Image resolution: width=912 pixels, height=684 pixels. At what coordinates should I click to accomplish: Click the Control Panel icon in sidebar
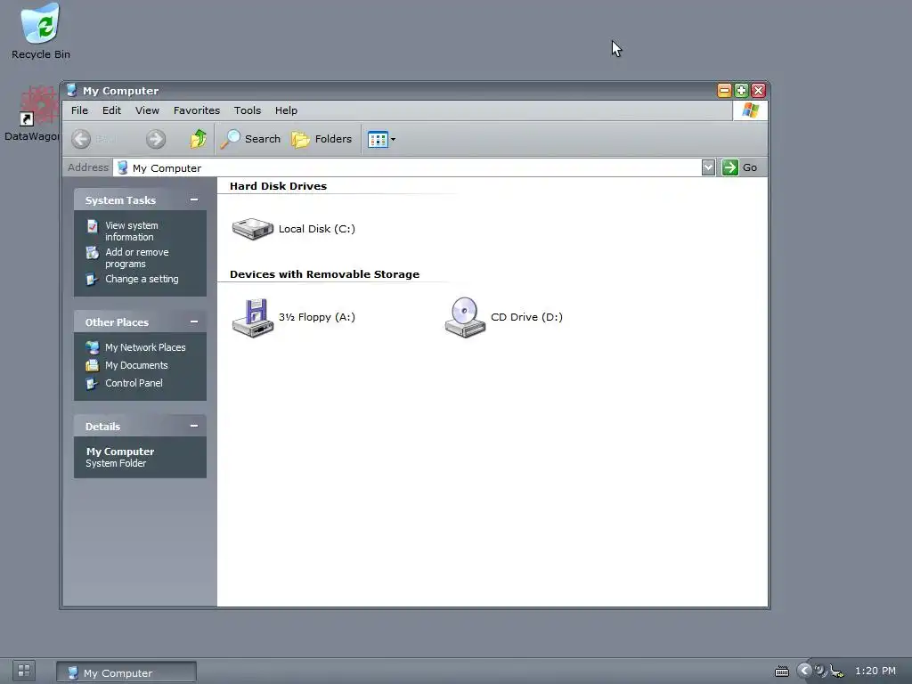click(x=93, y=383)
